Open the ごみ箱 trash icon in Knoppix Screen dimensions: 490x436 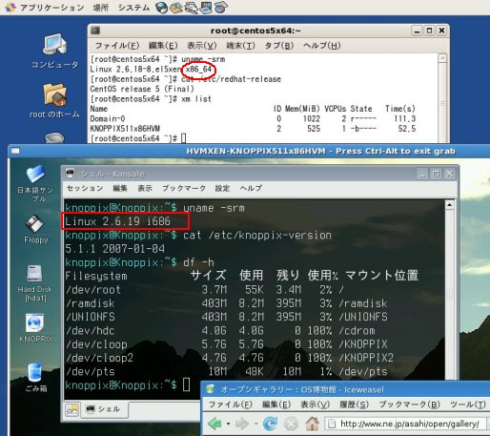(x=35, y=378)
